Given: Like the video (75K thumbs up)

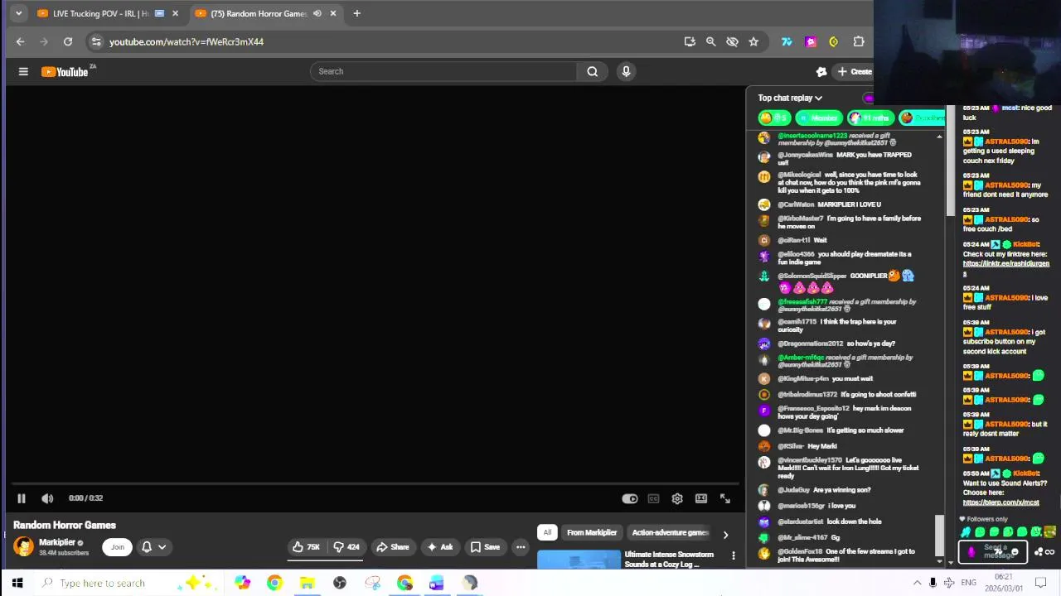Looking at the screenshot, I should click(x=306, y=547).
